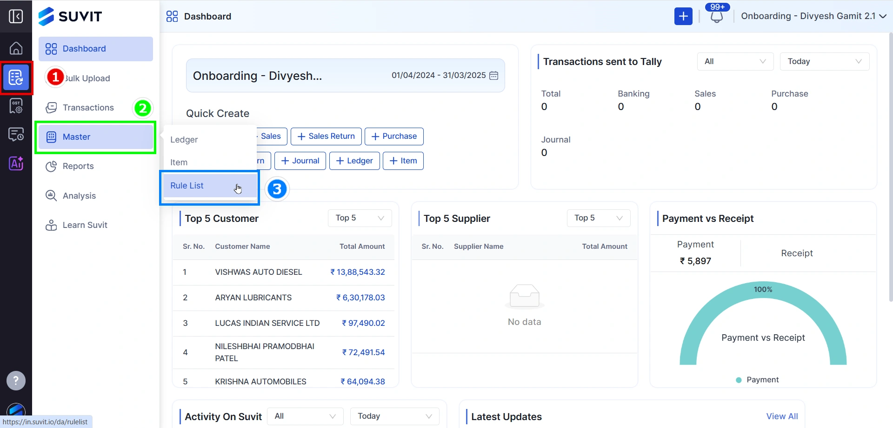The image size is (893, 428).
Task: Click the Receipt label in Payment vs Receipt
Action: tap(797, 253)
